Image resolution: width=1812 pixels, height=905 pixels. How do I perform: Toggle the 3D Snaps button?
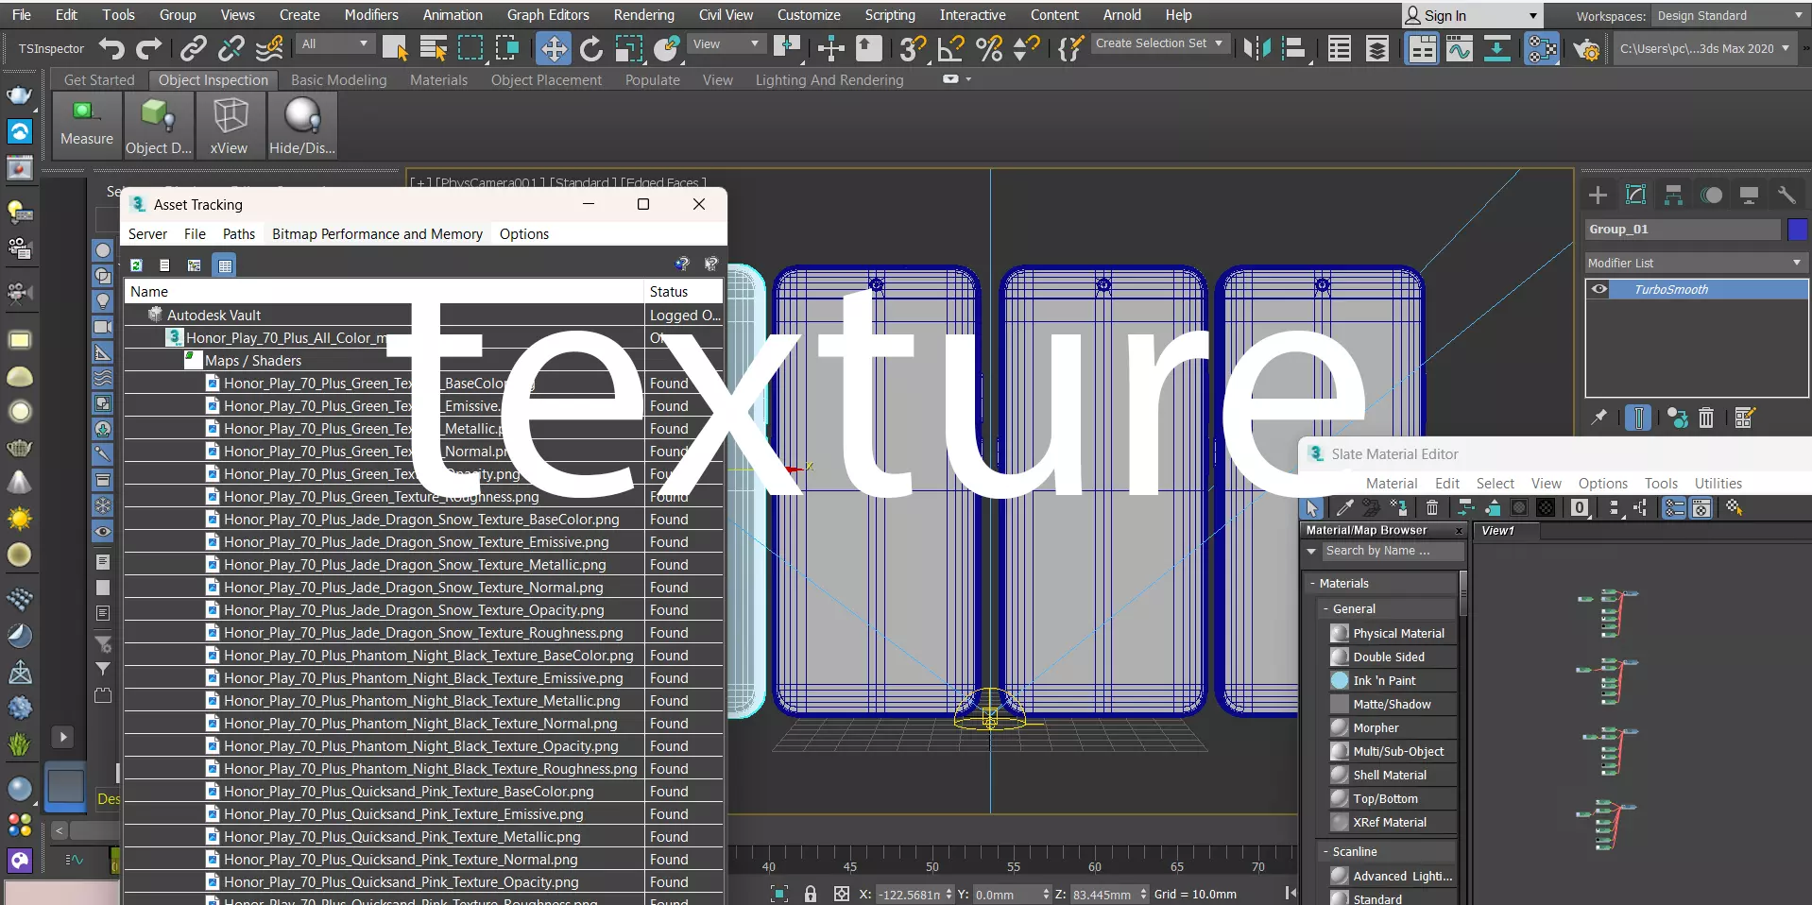click(913, 48)
